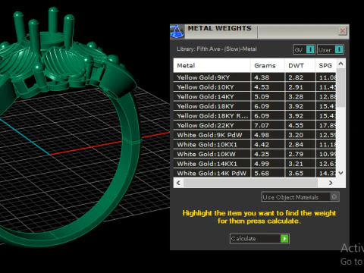This screenshot has width=364, height=273.
Task: Sort by the Grams column header
Action: pyautogui.click(x=268, y=65)
